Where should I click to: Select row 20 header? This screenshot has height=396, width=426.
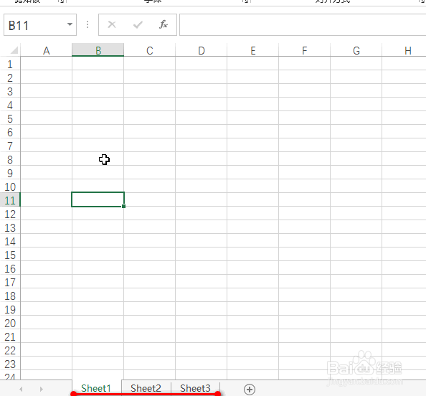coord(10,323)
